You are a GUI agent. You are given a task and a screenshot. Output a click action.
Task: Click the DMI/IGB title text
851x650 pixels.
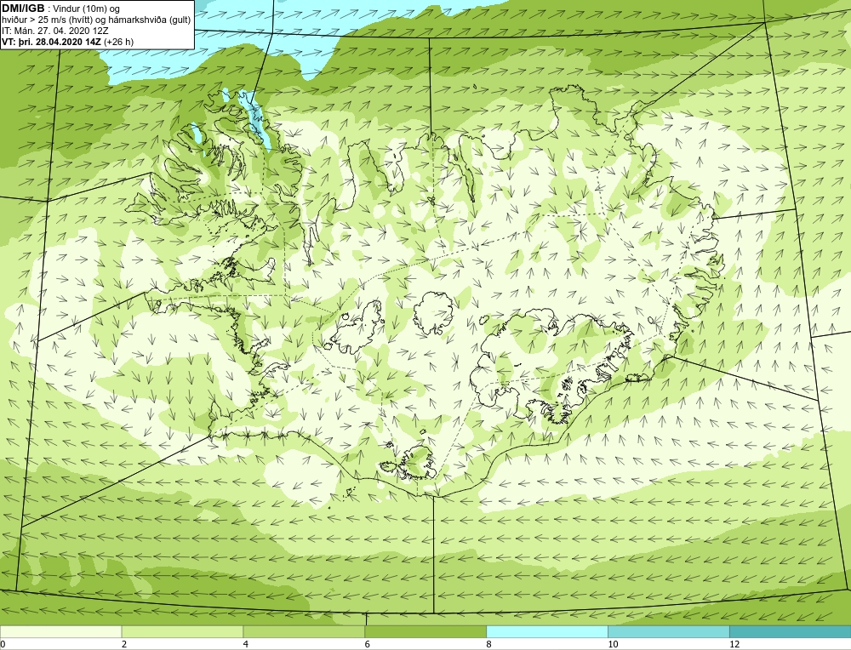click(23, 9)
